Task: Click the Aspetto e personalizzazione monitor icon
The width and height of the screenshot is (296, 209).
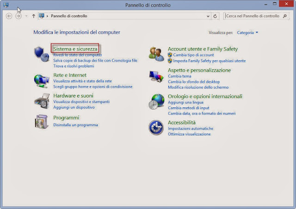Action: [x=156, y=76]
